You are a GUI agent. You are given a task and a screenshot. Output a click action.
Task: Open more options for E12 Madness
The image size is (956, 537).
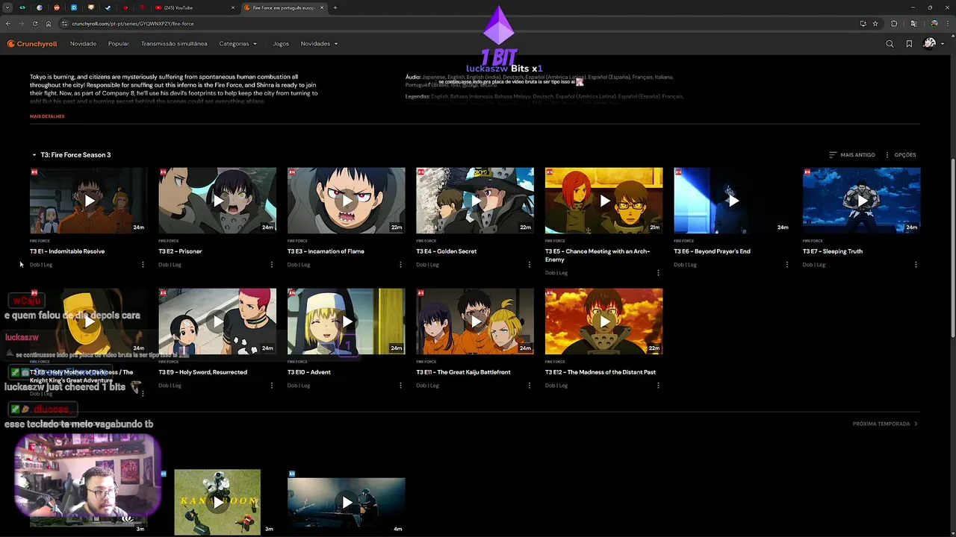coord(658,386)
